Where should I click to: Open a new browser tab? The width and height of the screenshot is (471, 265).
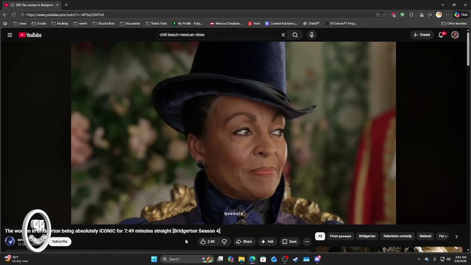pyautogui.click(x=66, y=5)
